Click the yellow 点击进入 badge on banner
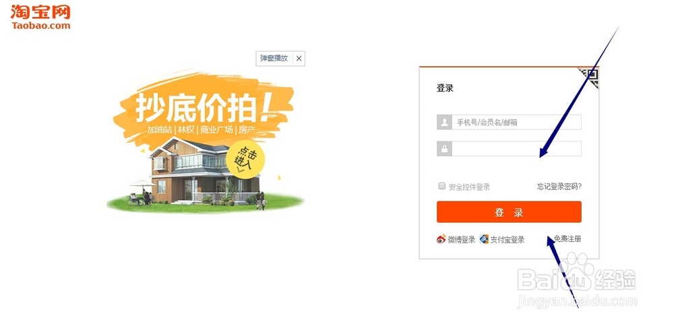Screen dimensions: 674x324 (245, 159)
